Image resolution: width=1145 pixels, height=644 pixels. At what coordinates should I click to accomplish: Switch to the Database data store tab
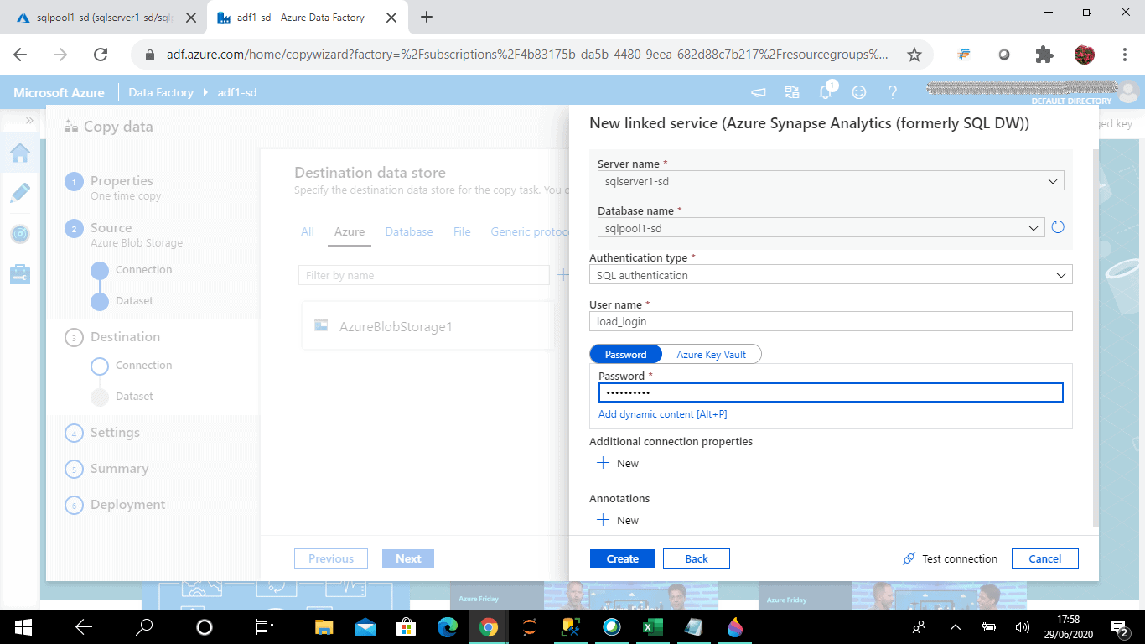409,231
